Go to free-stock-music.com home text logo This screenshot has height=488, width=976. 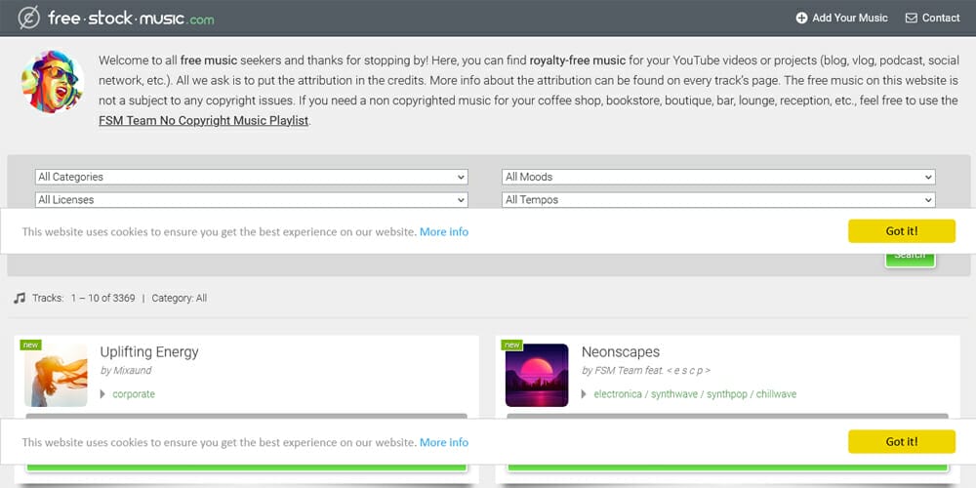click(131, 19)
